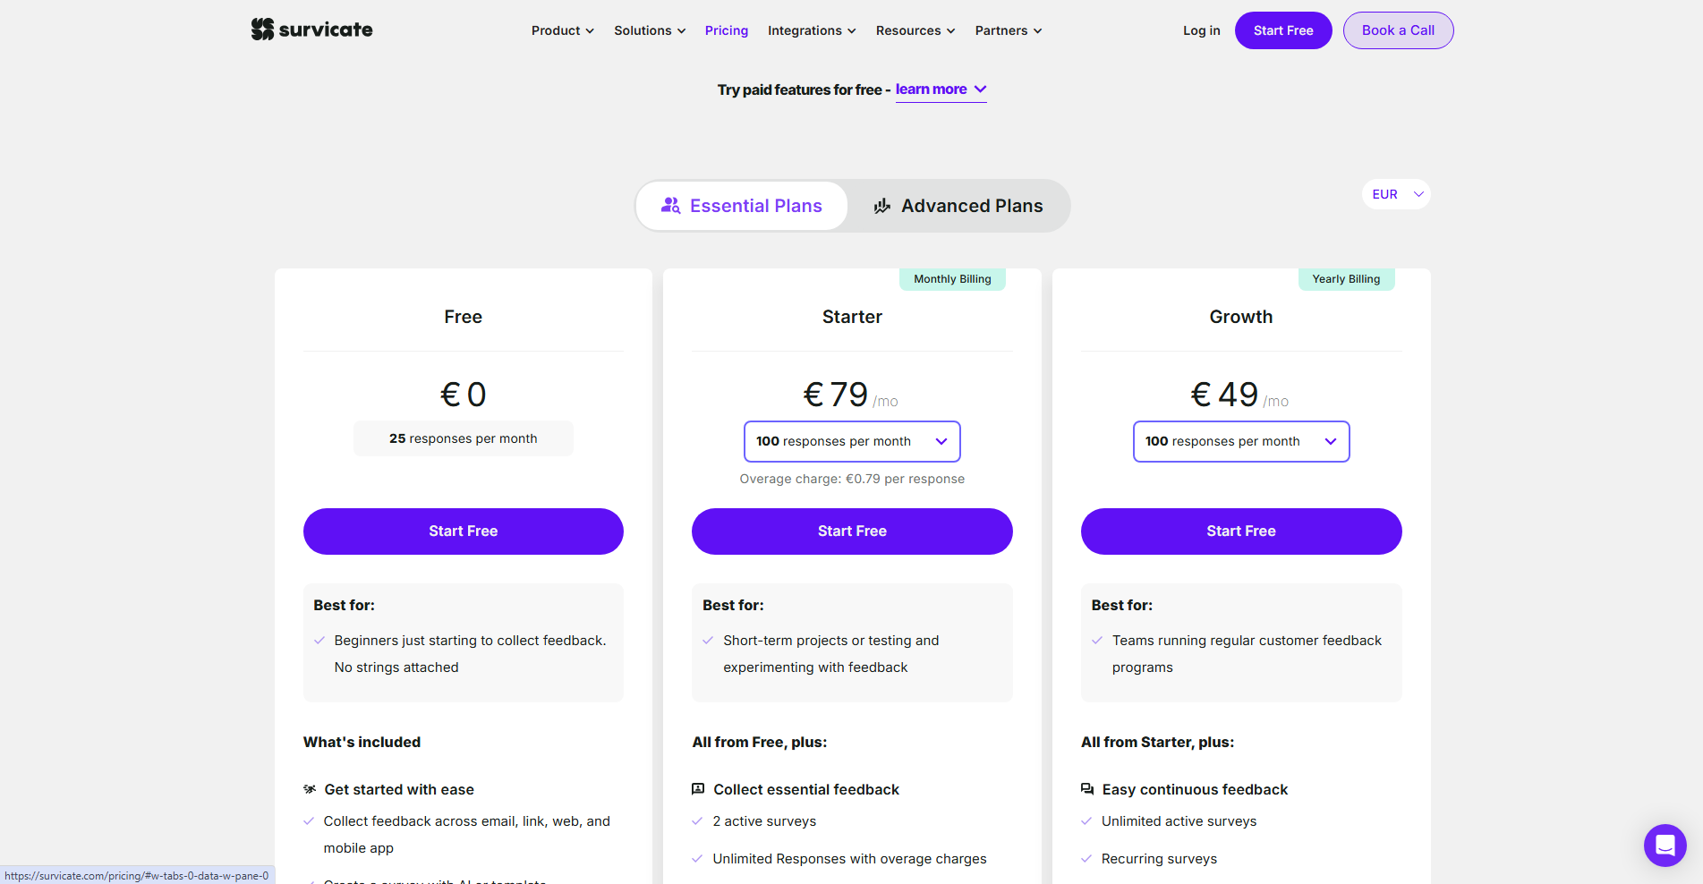Open the Integrations menu

click(811, 30)
